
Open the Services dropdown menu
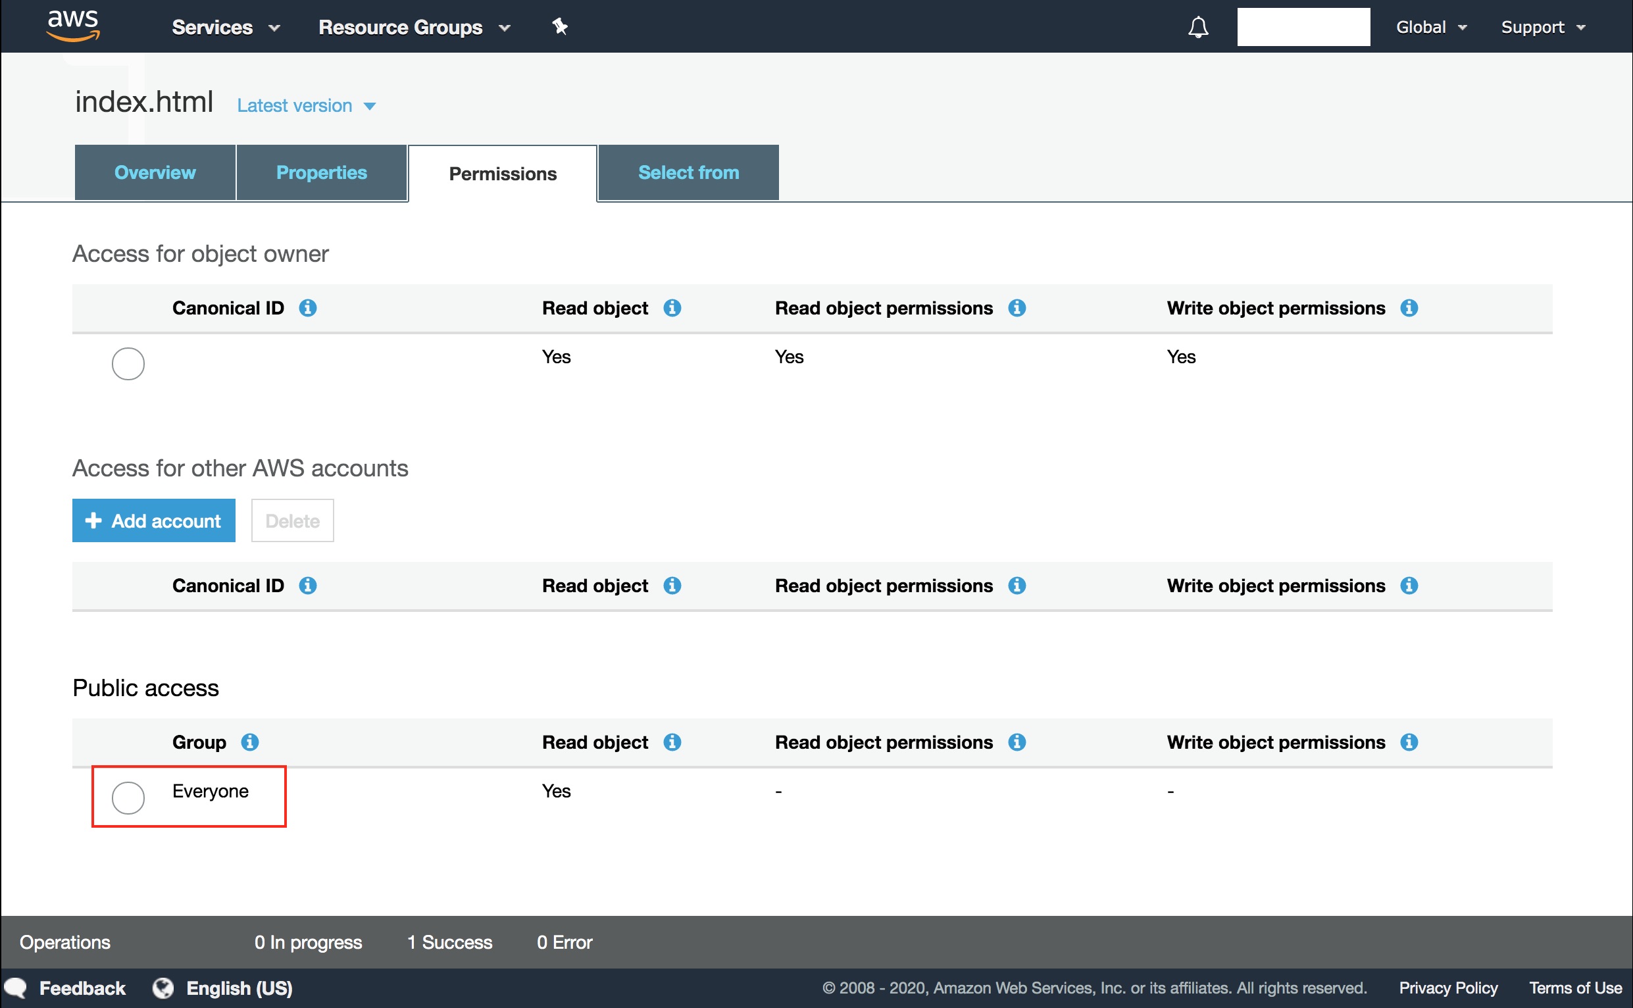coord(225,28)
